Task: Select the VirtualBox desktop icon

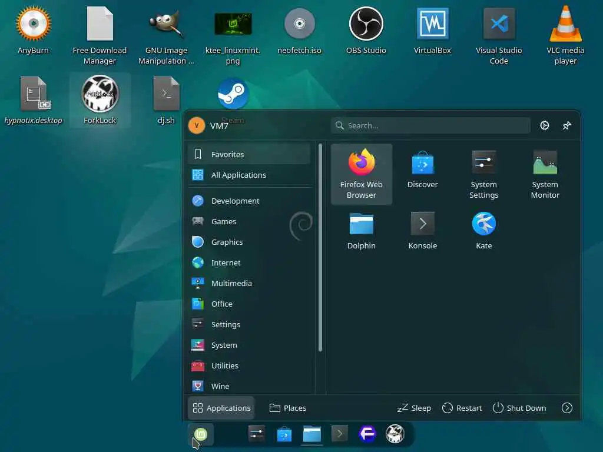Action: [432, 24]
